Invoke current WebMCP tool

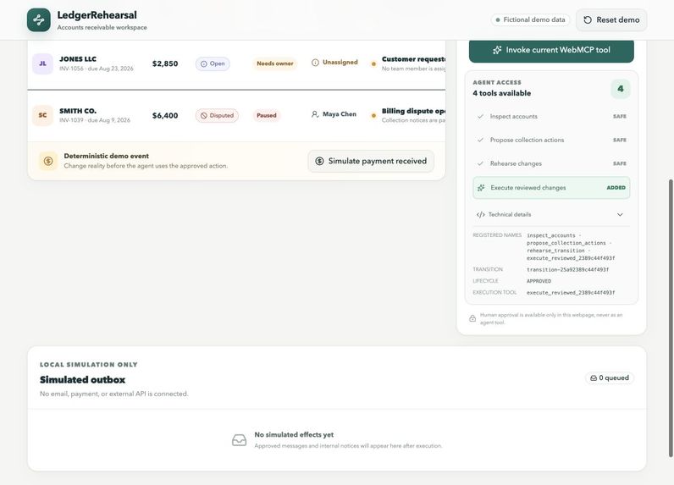coord(551,50)
